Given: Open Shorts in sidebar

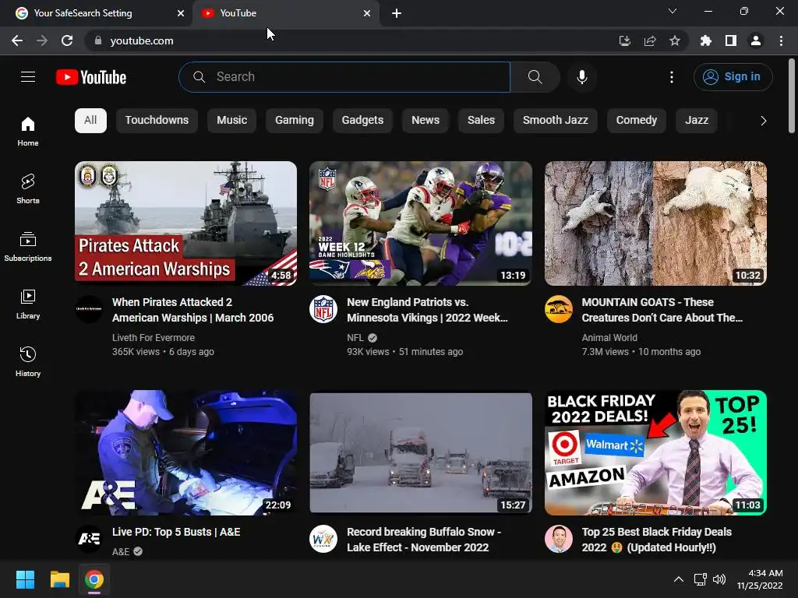Looking at the screenshot, I should [x=28, y=188].
